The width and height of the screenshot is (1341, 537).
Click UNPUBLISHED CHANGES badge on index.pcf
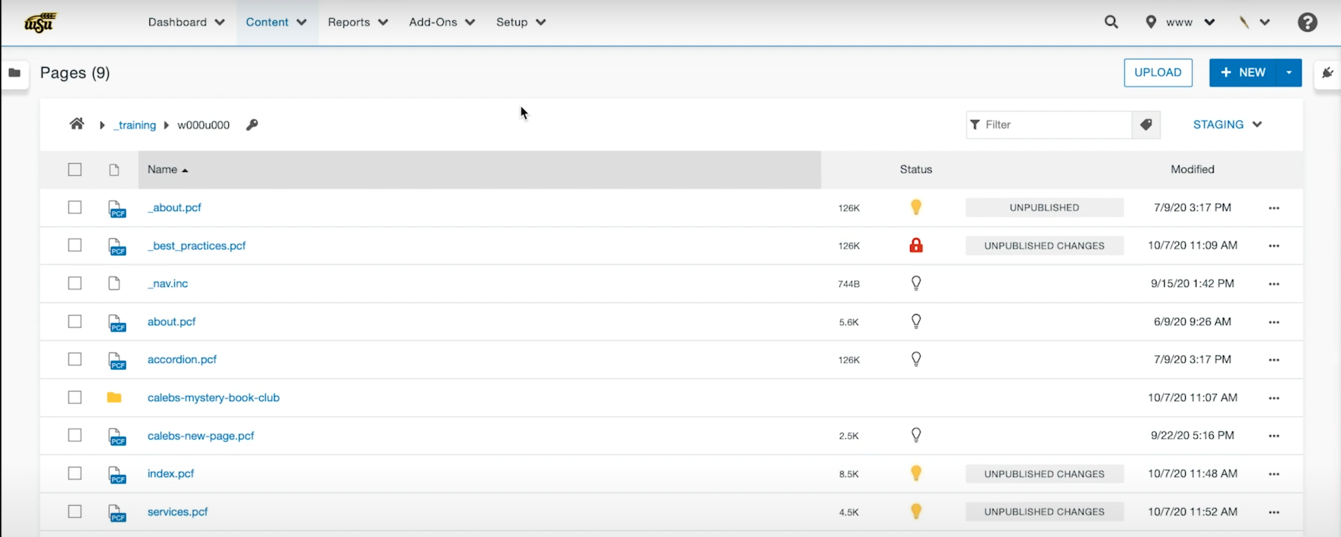[x=1044, y=474]
